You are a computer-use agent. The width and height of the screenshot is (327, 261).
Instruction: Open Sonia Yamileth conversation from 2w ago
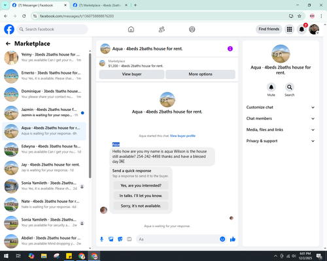(x=44, y=223)
